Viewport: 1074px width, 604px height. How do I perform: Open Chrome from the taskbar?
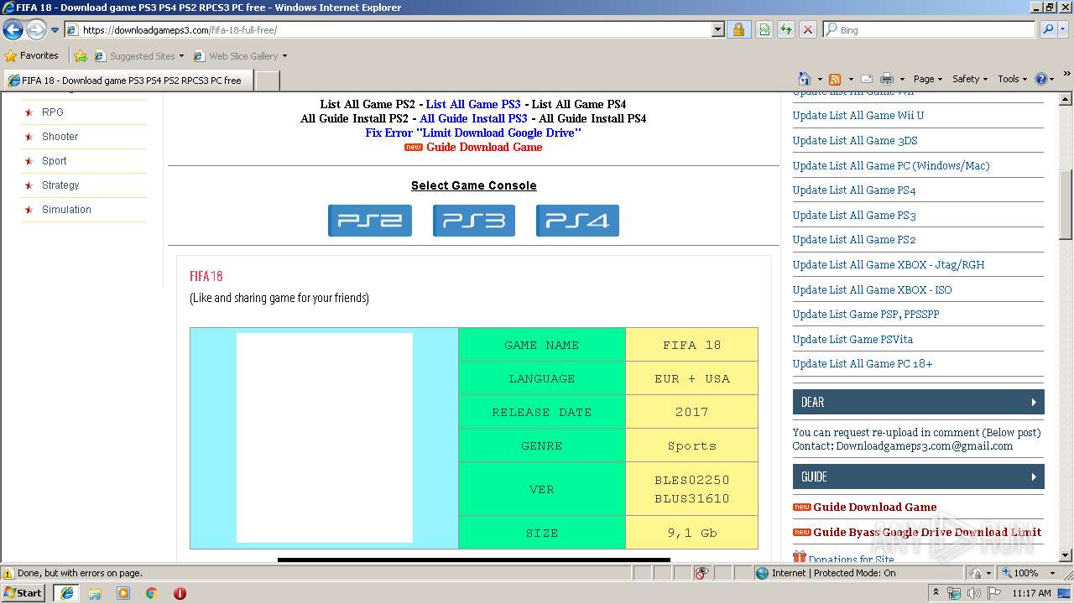151,593
